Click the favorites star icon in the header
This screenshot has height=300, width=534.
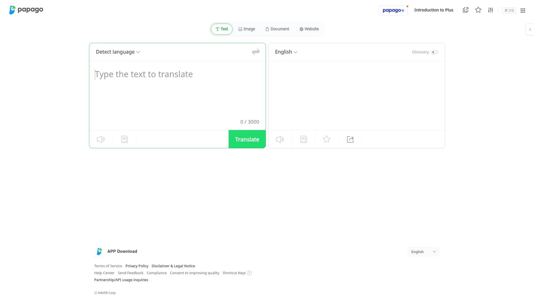click(x=478, y=10)
